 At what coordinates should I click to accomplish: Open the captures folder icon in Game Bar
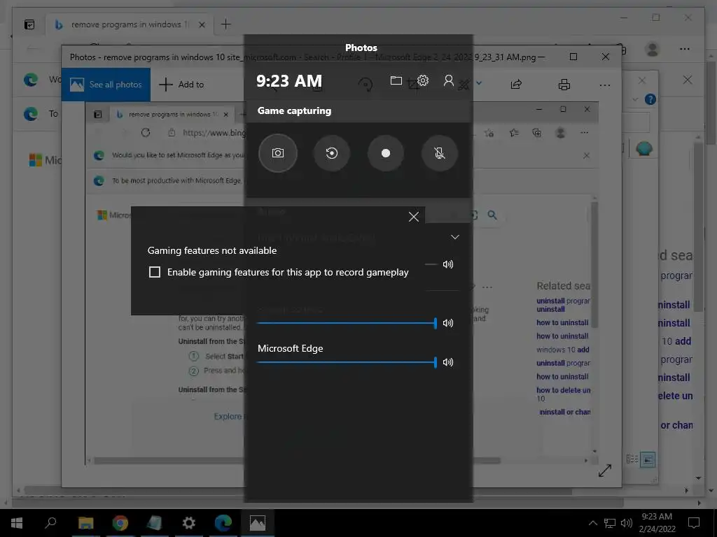[396, 81]
